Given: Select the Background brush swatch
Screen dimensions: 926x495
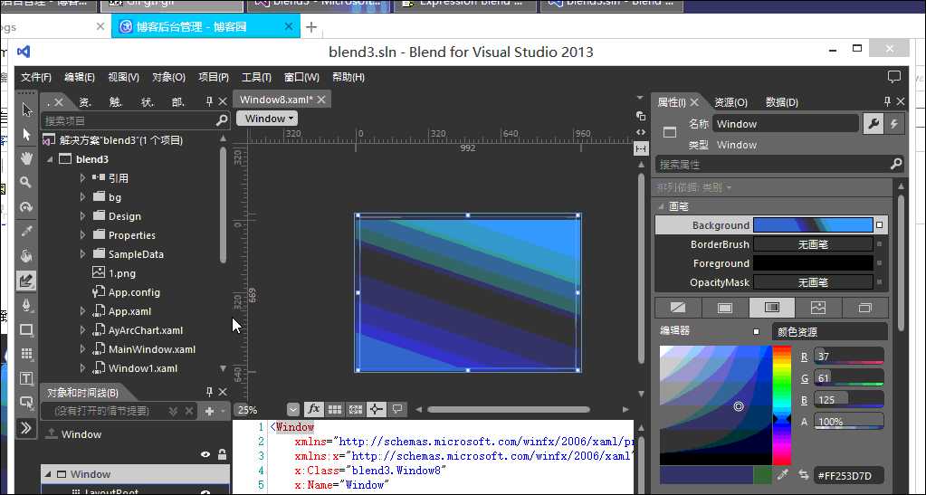Looking at the screenshot, I should 813,225.
